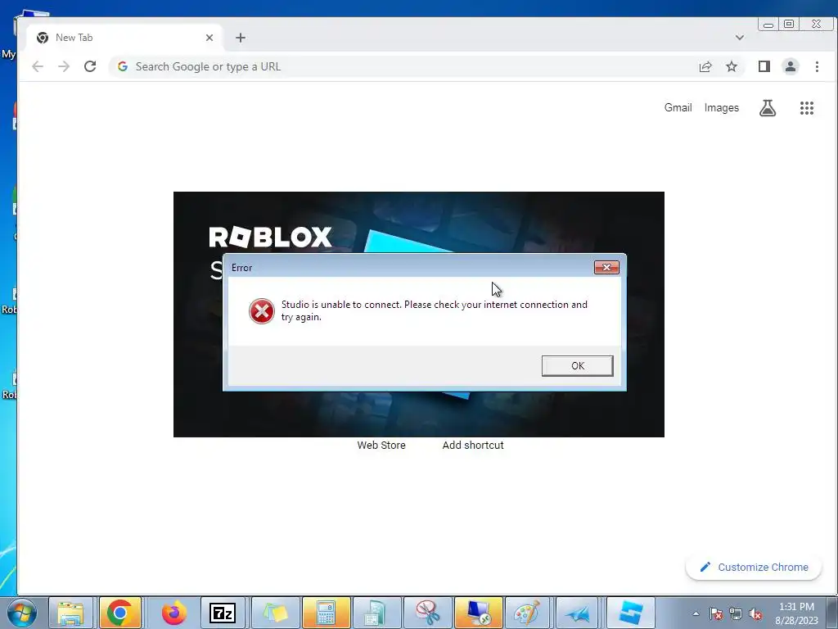Open the clock showing 1:31 PM
This screenshot has height=629, width=838.
796,613
